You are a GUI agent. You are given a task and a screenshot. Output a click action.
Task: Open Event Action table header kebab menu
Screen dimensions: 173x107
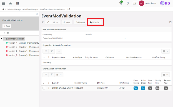[49, 83]
